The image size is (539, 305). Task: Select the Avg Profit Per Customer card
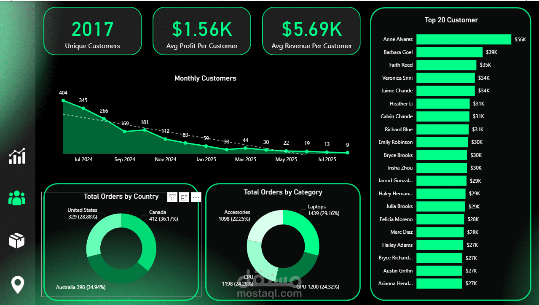[x=202, y=31]
